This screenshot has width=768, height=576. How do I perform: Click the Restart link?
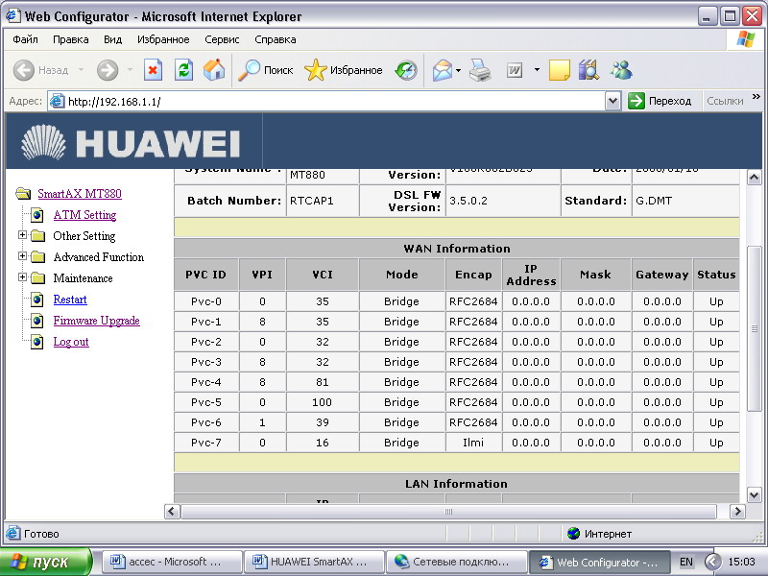pyautogui.click(x=70, y=300)
